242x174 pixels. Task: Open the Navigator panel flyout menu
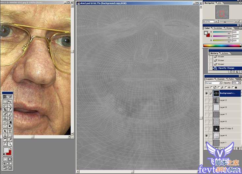(x=240, y=3)
